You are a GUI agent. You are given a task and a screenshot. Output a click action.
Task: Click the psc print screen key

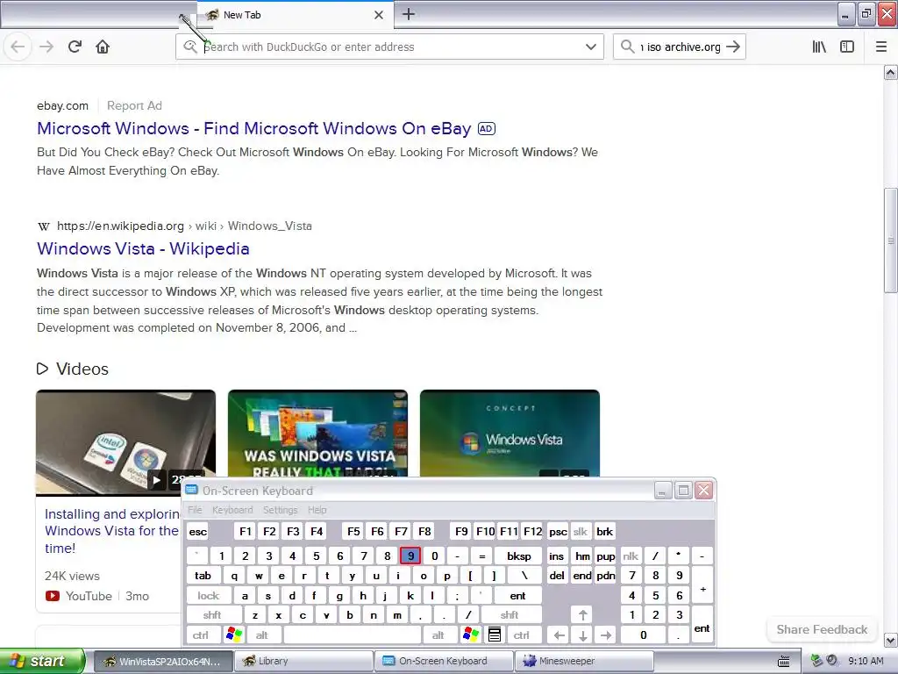pos(558,531)
